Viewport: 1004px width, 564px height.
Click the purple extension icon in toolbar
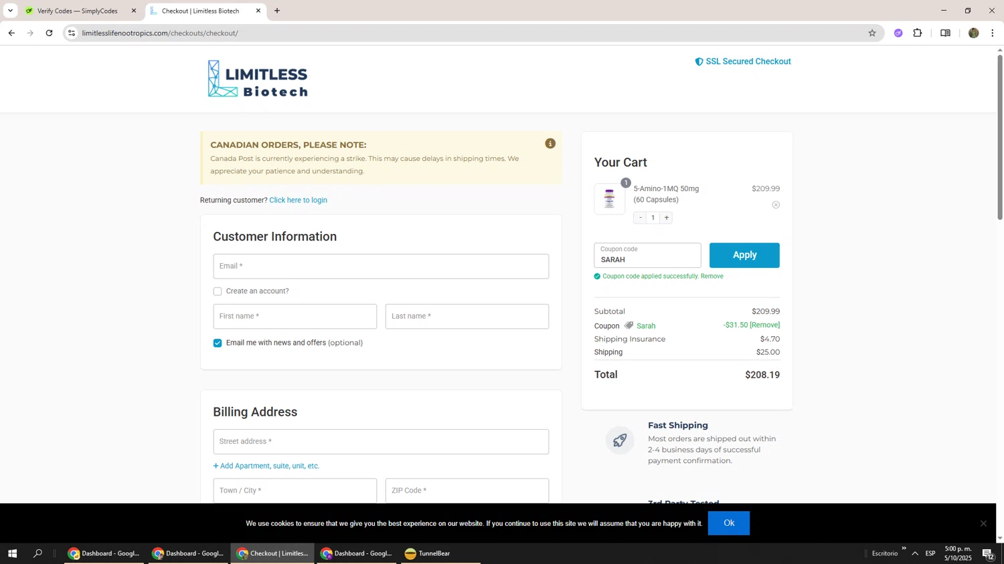(898, 33)
